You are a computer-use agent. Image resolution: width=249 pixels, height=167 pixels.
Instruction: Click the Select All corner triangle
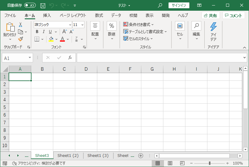pyautogui.click(x=5, y=69)
